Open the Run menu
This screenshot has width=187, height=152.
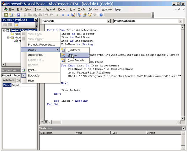point(72,9)
